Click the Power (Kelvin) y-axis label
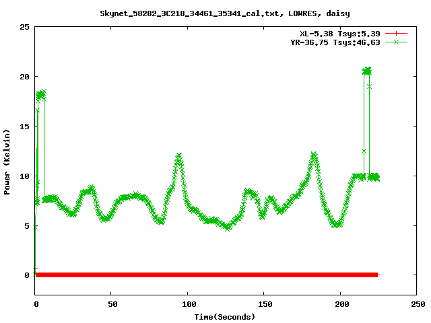Screen dimensions: 431x323 click(7, 162)
